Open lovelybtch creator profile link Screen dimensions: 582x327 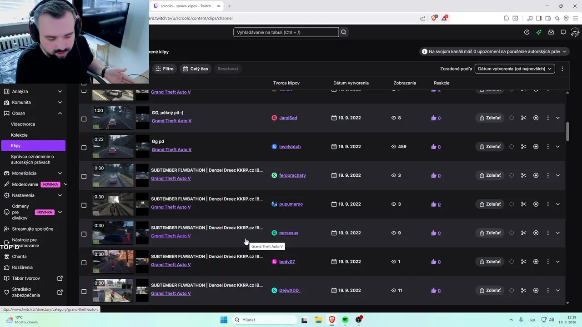pyautogui.click(x=290, y=147)
